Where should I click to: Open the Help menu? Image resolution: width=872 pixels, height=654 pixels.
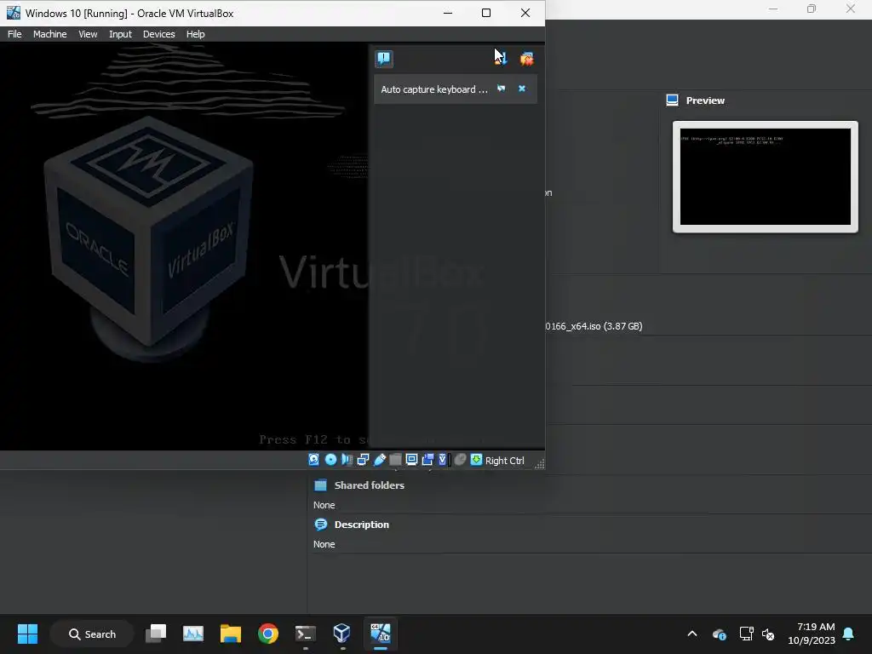195,34
